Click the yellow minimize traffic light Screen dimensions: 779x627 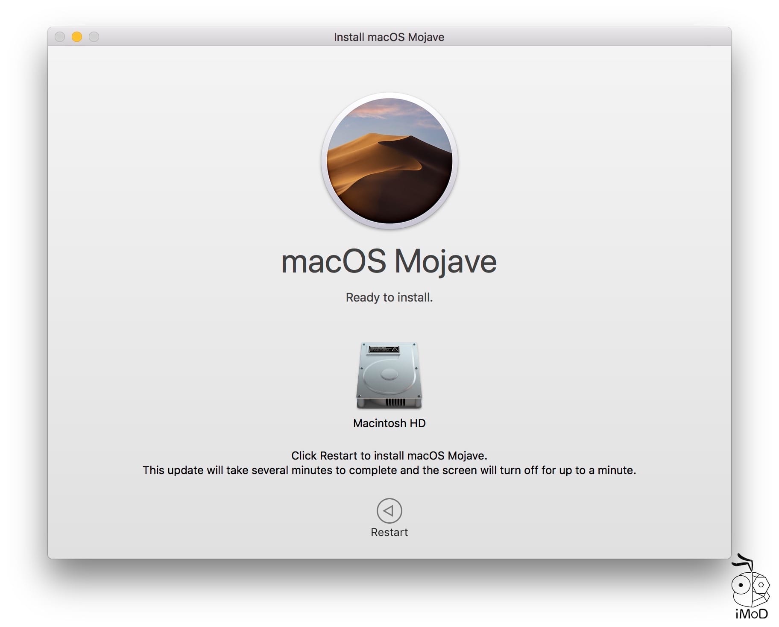77,37
